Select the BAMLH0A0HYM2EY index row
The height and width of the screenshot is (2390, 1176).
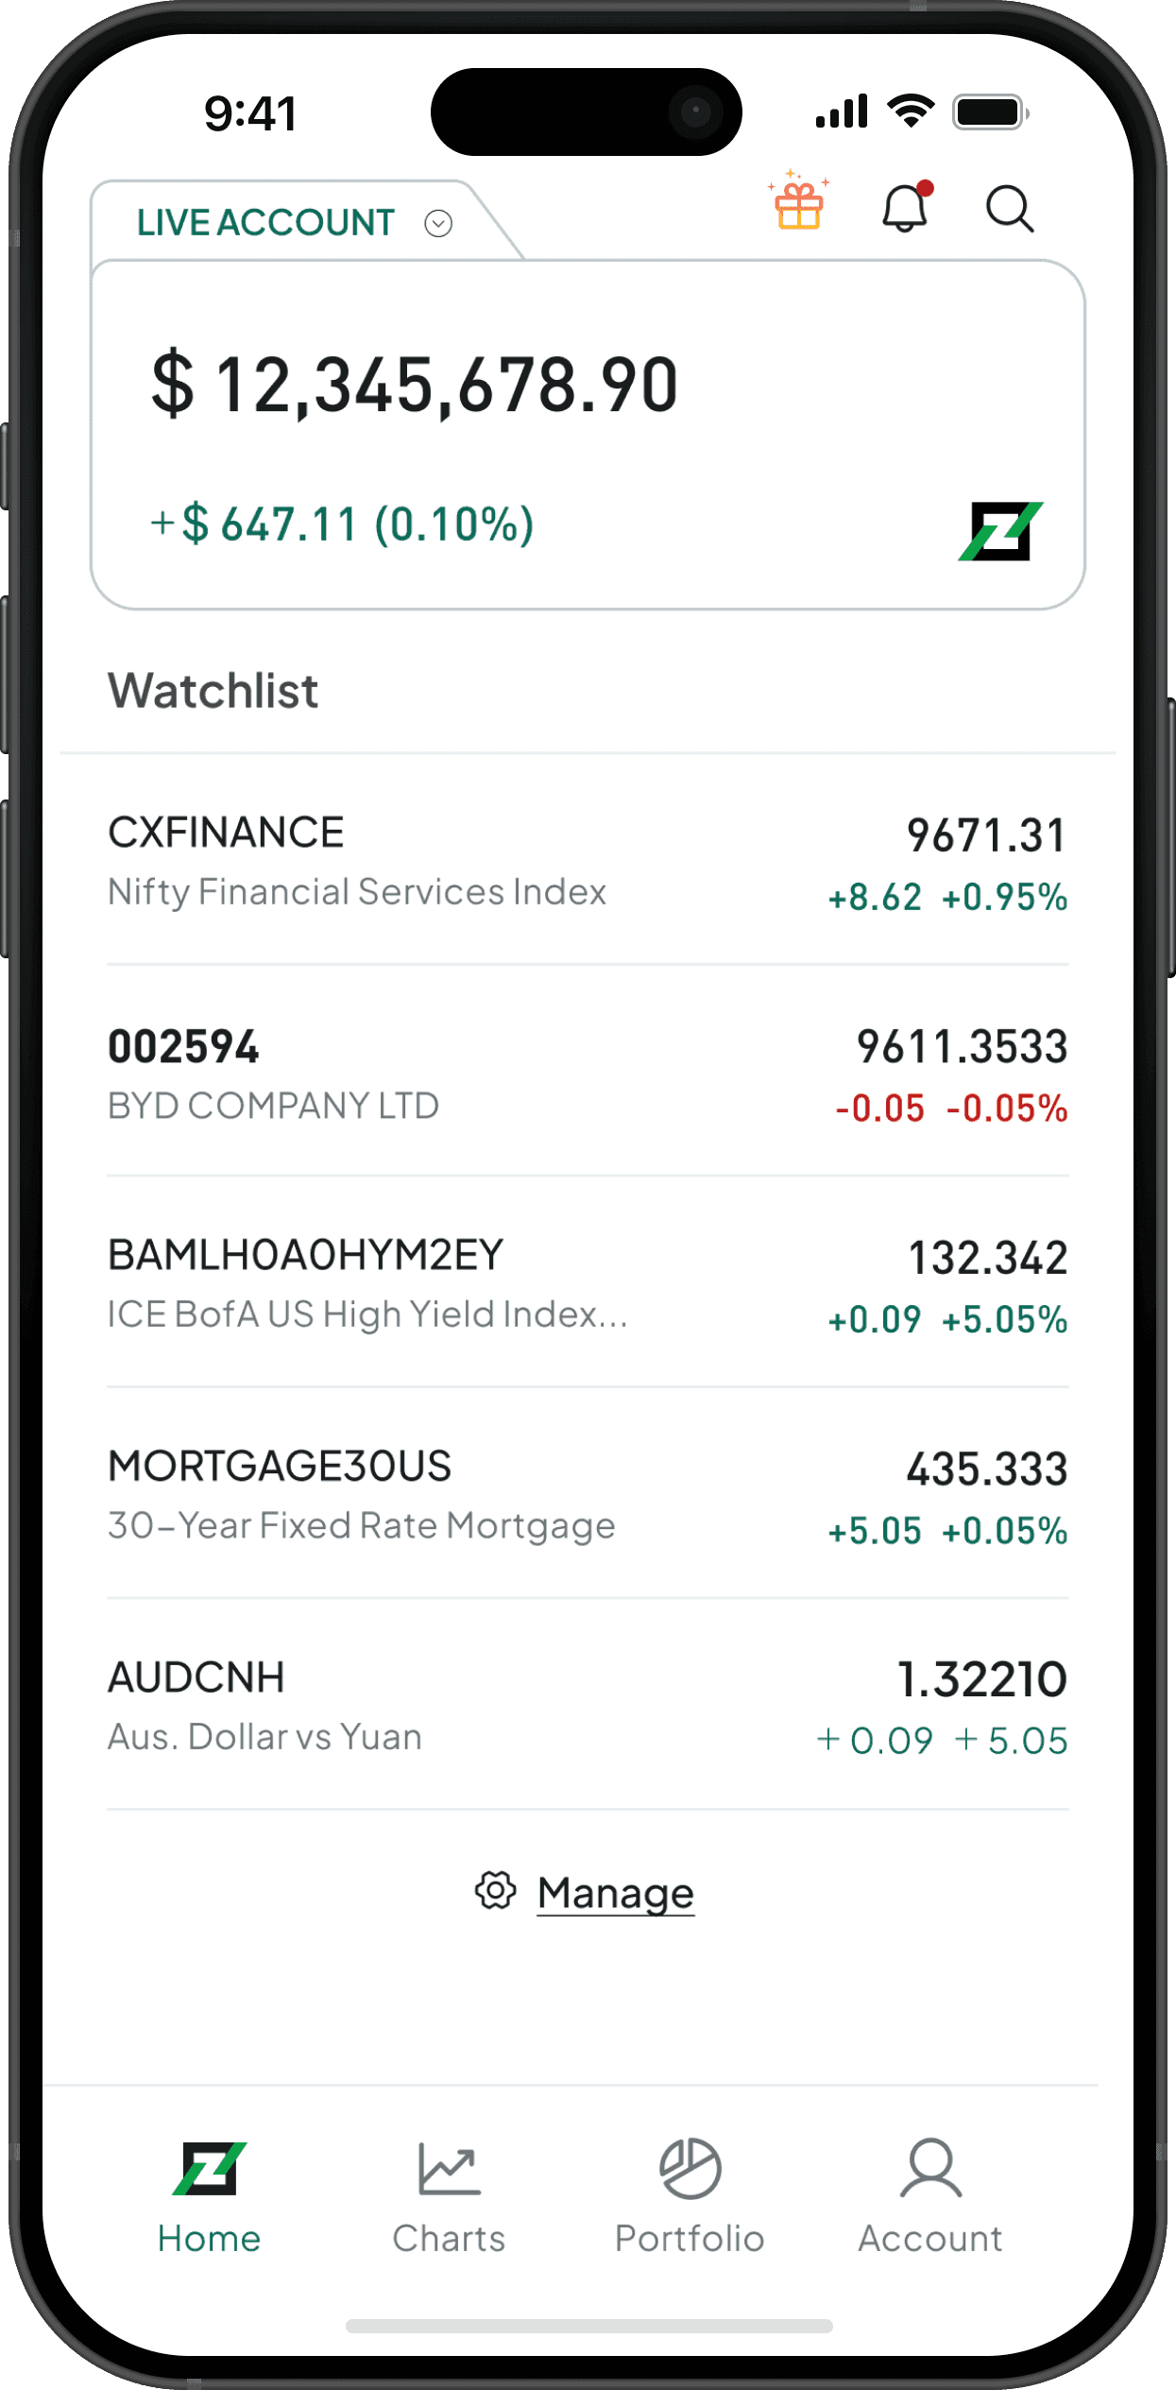588,1285
